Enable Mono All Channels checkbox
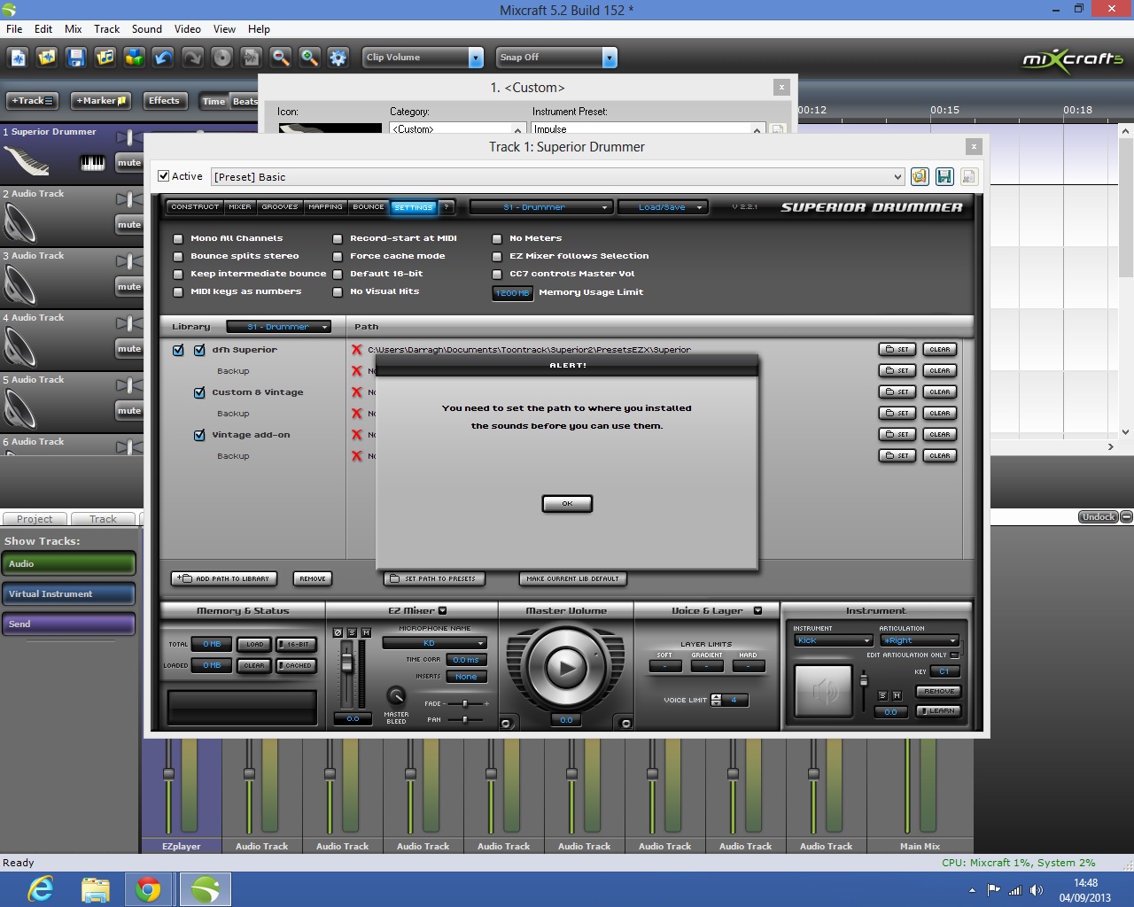Image resolution: width=1134 pixels, height=907 pixels. (178, 239)
